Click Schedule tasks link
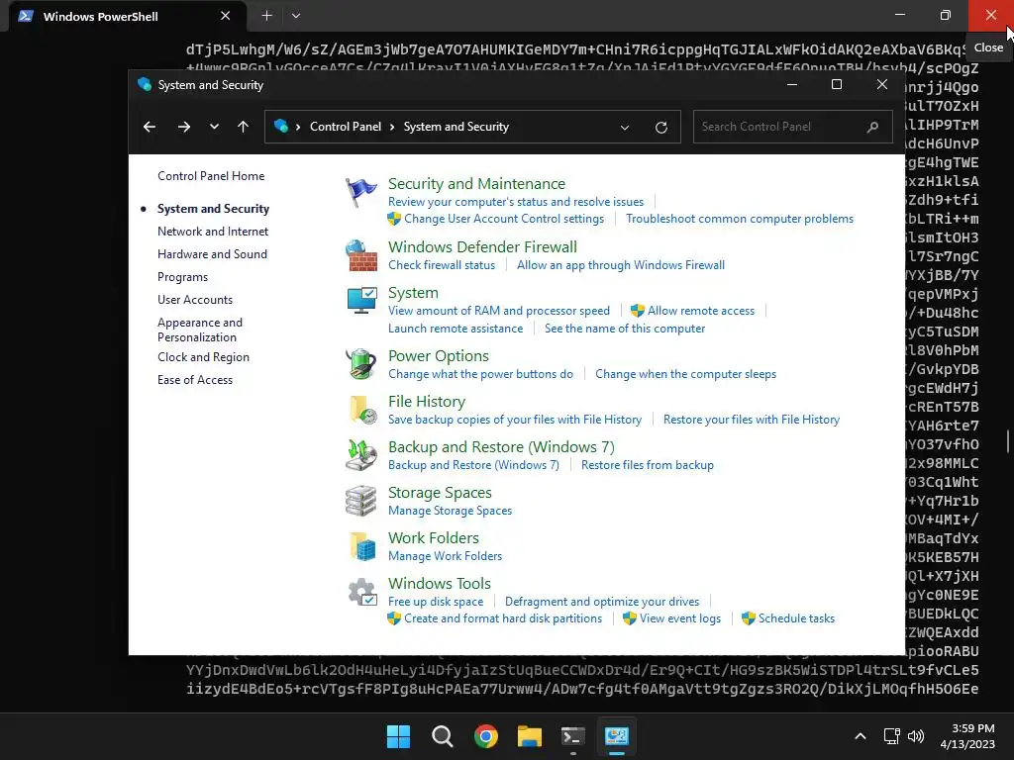This screenshot has height=760, width=1014. pos(796,618)
